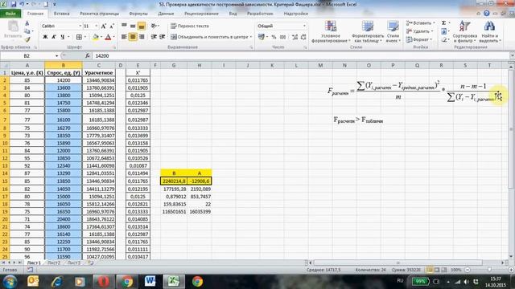This screenshot has height=289, width=515.
Task: Open the Удалить cells dropdown
Action: click(x=420, y=31)
